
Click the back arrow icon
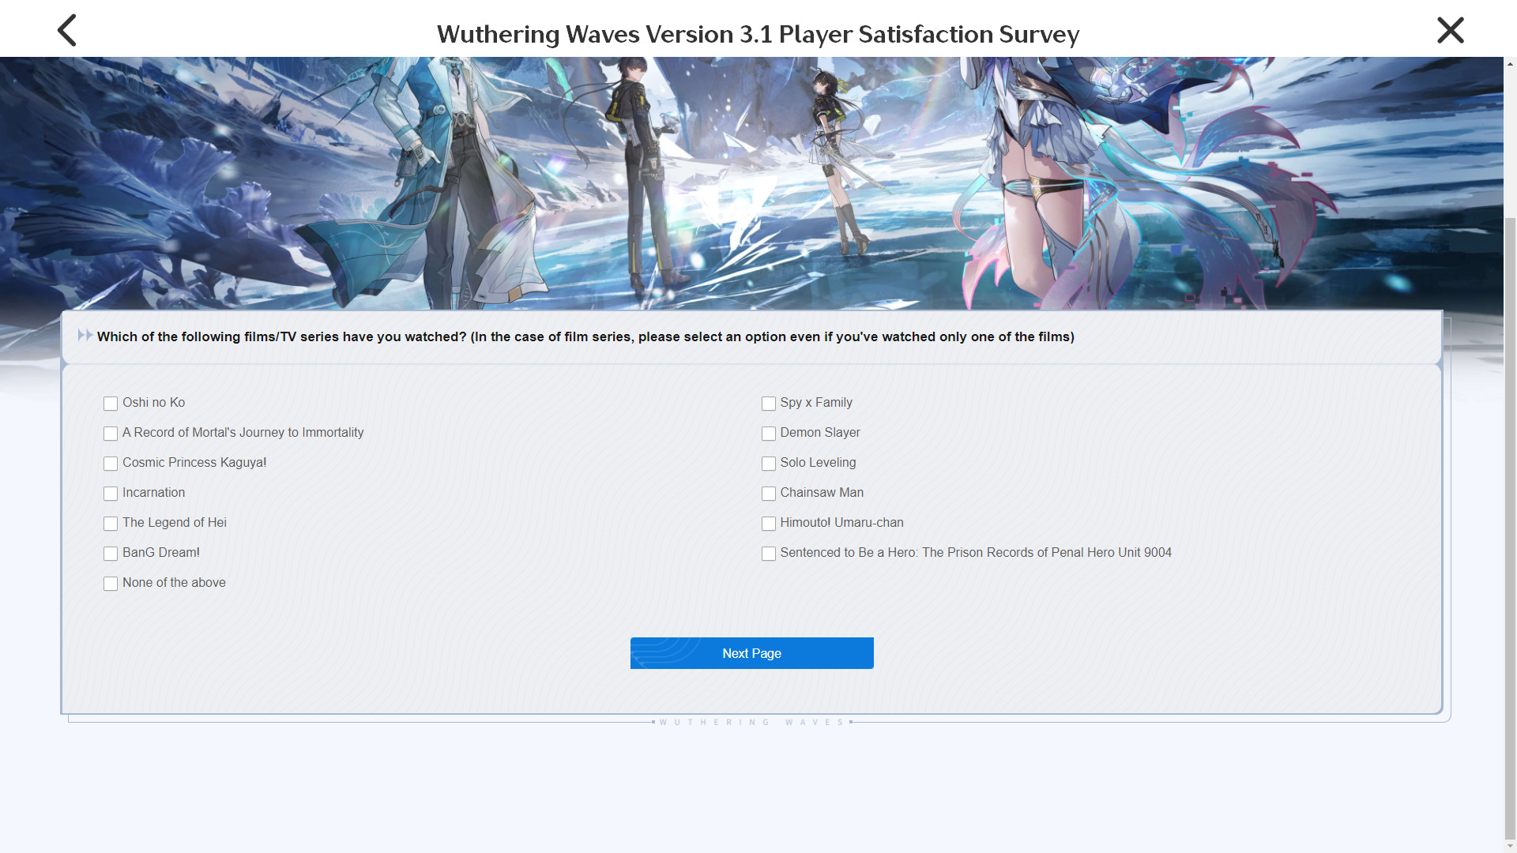click(67, 31)
